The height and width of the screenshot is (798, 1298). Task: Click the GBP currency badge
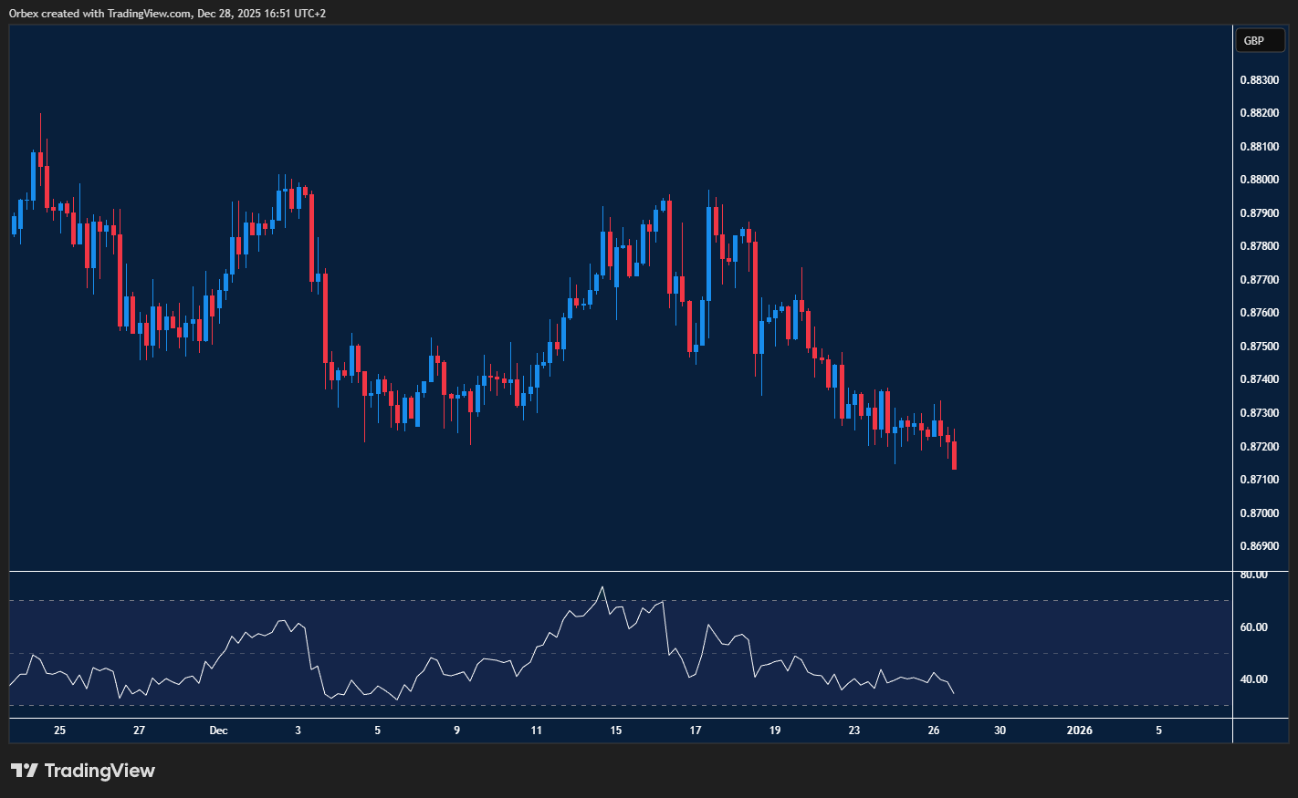pyautogui.click(x=1260, y=40)
